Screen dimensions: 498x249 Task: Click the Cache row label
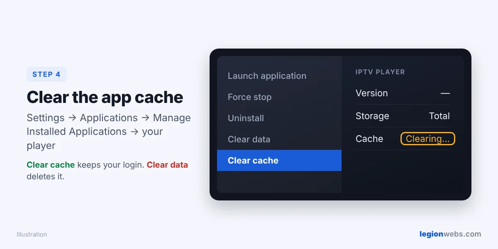pos(369,139)
